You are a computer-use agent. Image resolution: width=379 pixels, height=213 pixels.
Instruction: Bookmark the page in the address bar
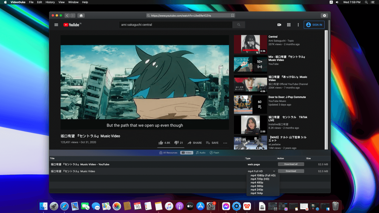click(233, 16)
